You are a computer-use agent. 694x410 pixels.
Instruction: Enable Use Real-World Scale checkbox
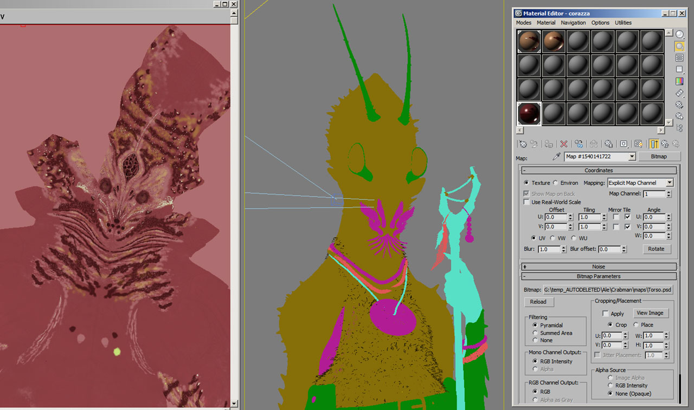point(526,202)
